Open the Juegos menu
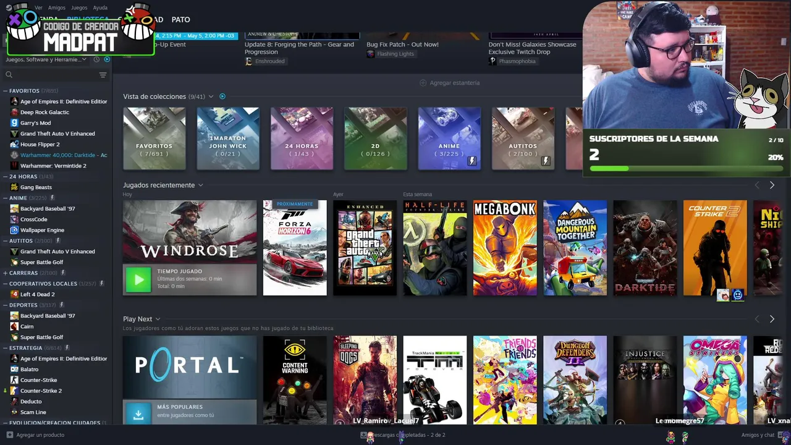Image resolution: width=791 pixels, height=445 pixels. (79, 8)
